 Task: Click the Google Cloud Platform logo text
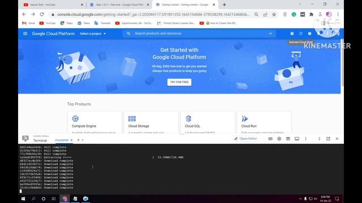(53, 34)
